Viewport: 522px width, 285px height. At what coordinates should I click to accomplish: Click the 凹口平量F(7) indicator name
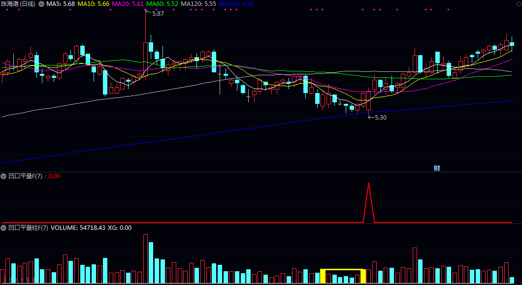[x=25, y=176]
